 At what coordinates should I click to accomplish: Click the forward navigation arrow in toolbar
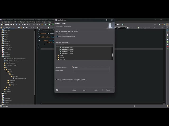click(118, 25)
